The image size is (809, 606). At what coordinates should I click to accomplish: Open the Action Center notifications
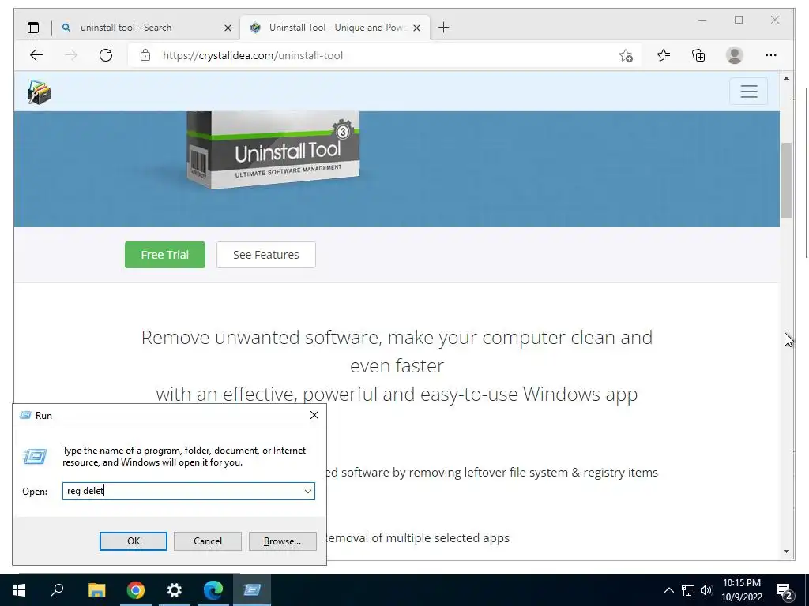(x=785, y=590)
